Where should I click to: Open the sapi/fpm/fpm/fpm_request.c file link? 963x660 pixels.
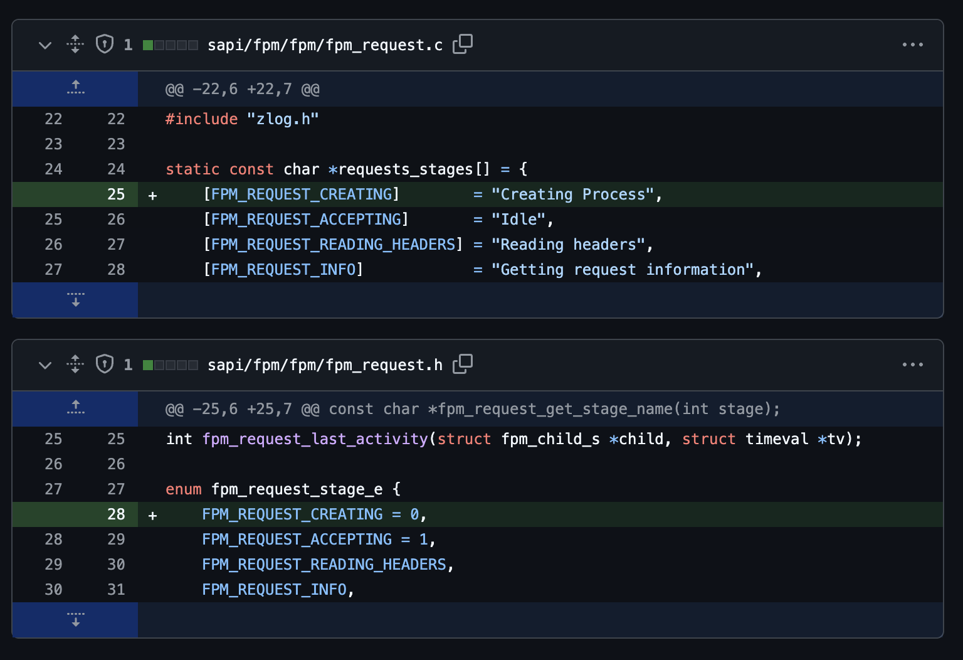click(x=325, y=45)
